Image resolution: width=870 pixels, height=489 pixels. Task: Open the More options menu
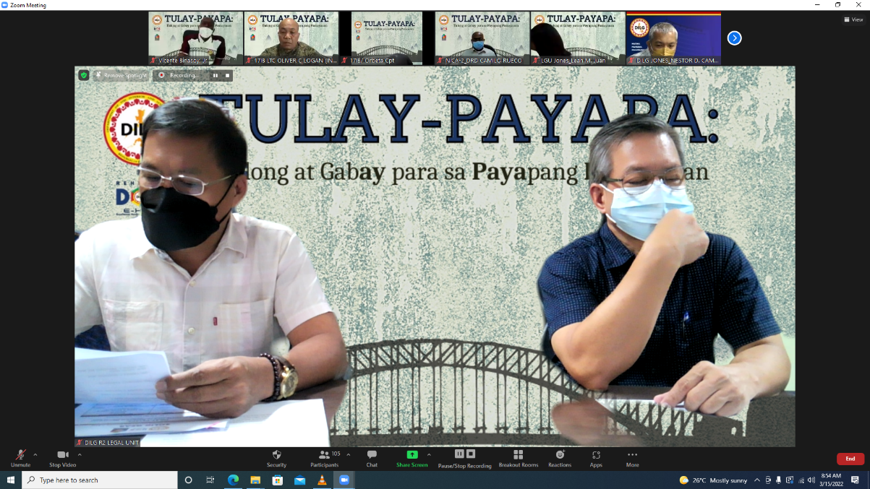633,458
